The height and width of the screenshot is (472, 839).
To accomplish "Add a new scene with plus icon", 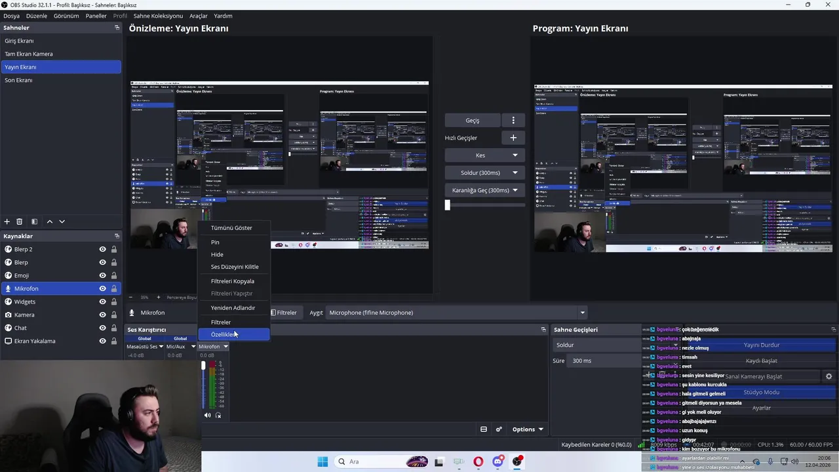I will pyautogui.click(x=7, y=222).
